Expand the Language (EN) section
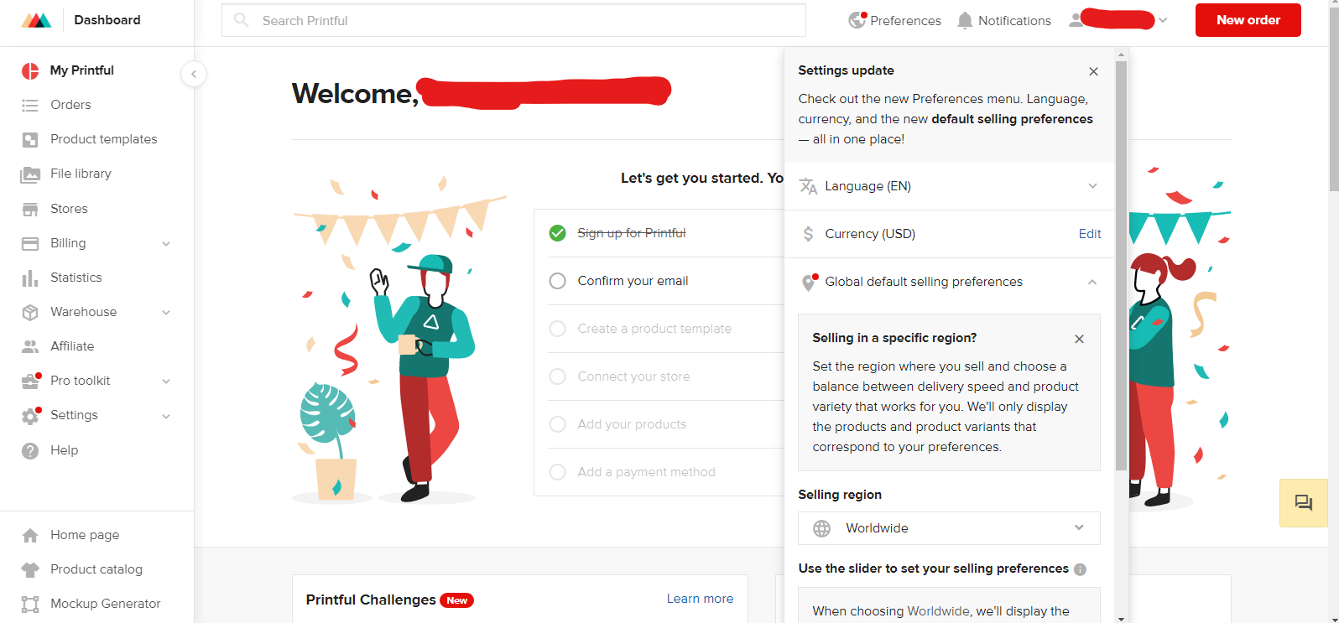1339x623 pixels. [949, 186]
